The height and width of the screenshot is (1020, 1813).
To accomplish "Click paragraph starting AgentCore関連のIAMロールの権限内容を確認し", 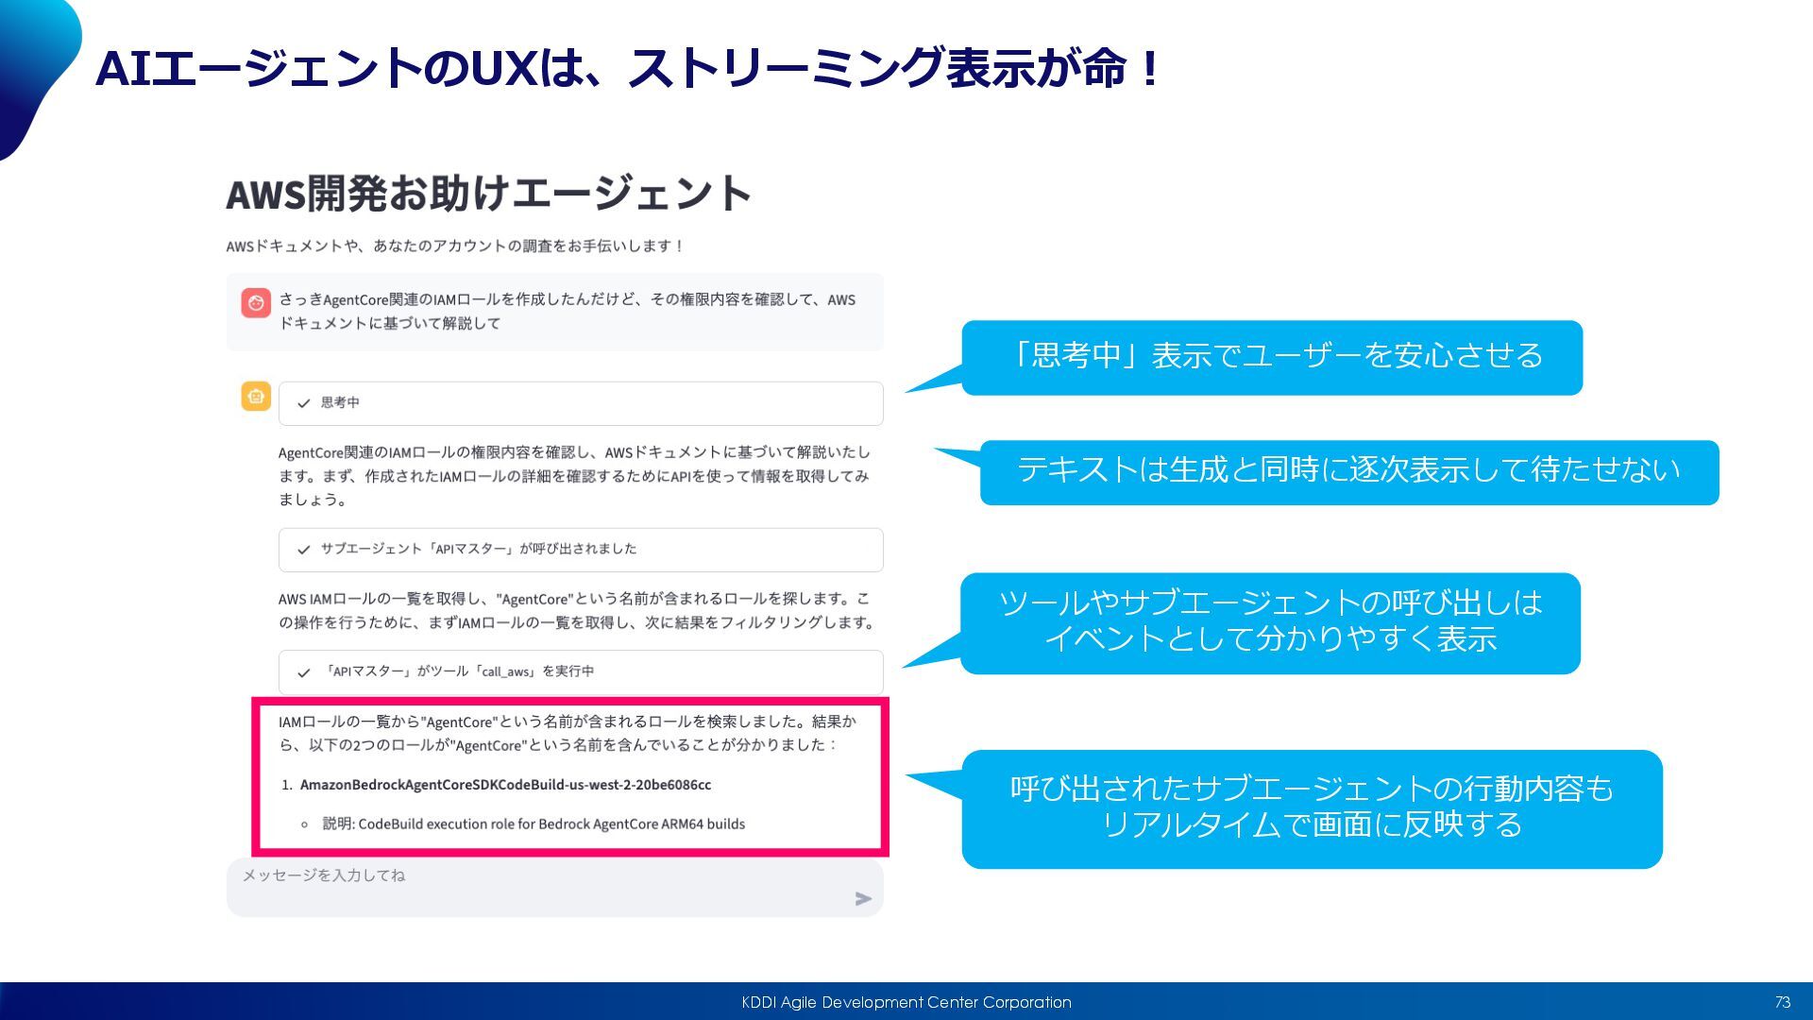I will (x=574, y=476).
